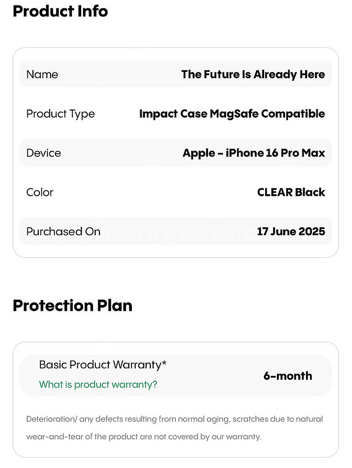Click the asterisk after Basic Product Warranty
The width and height of the screenshot is (352, 468).
point(164,363)
